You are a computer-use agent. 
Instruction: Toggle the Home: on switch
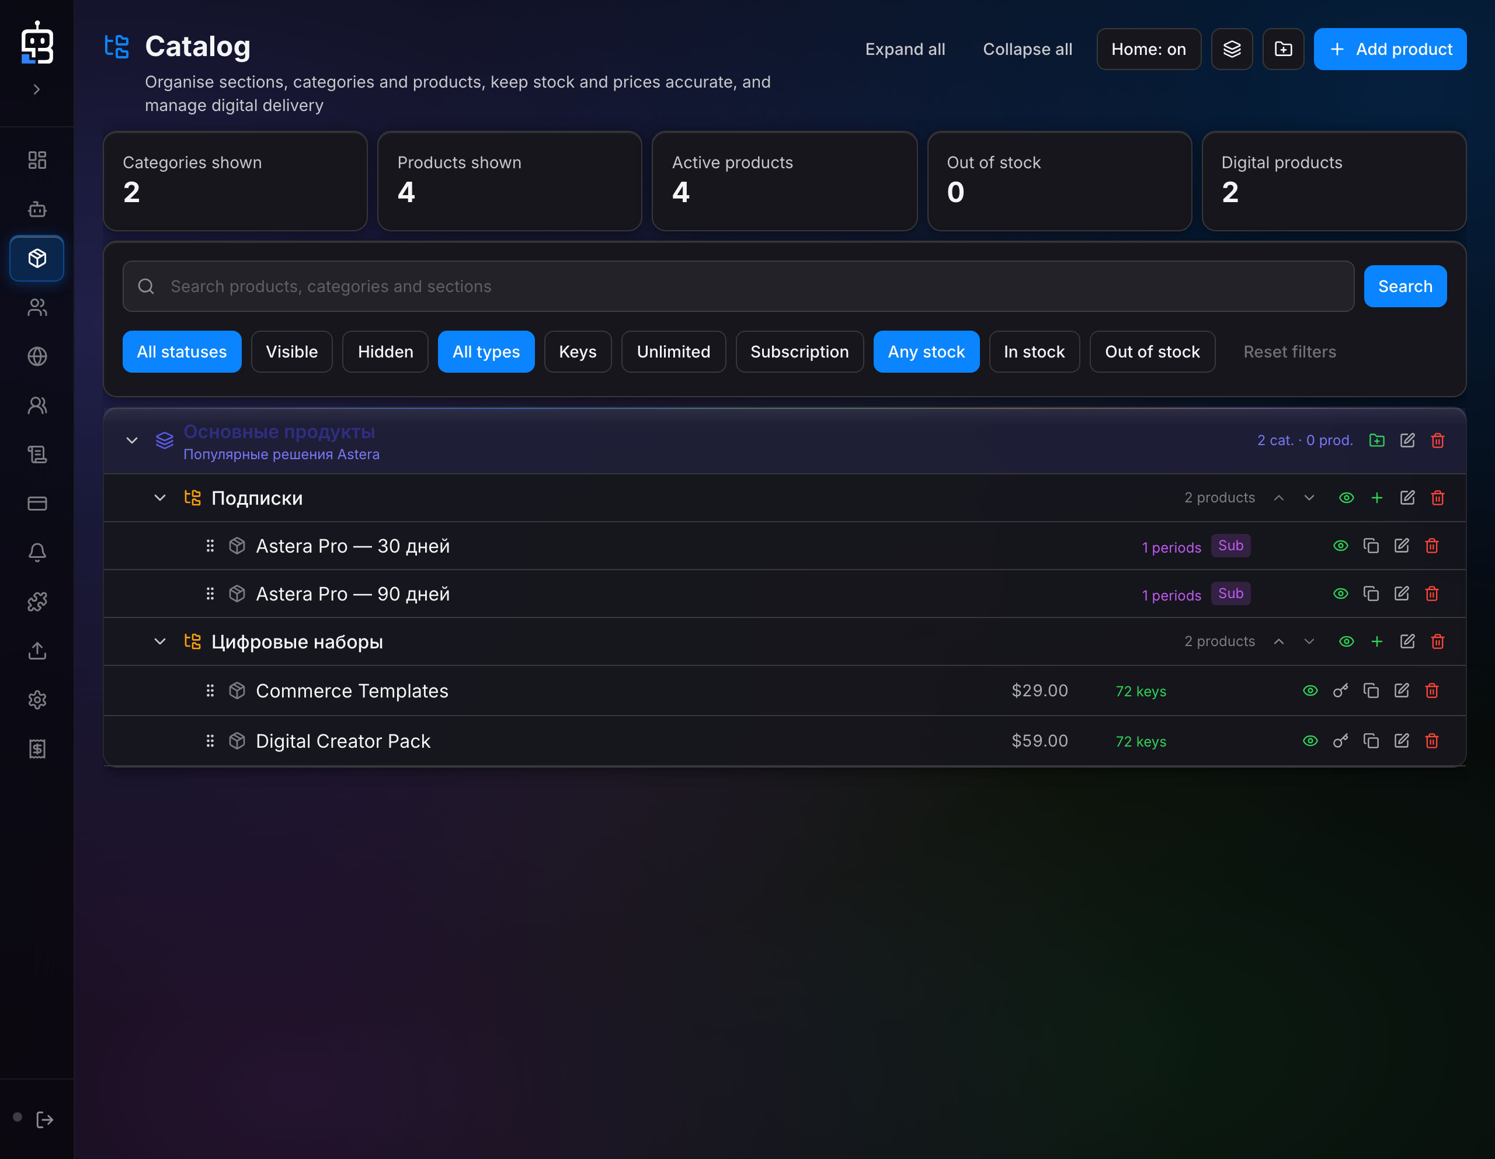click(x=1148, y=49)
